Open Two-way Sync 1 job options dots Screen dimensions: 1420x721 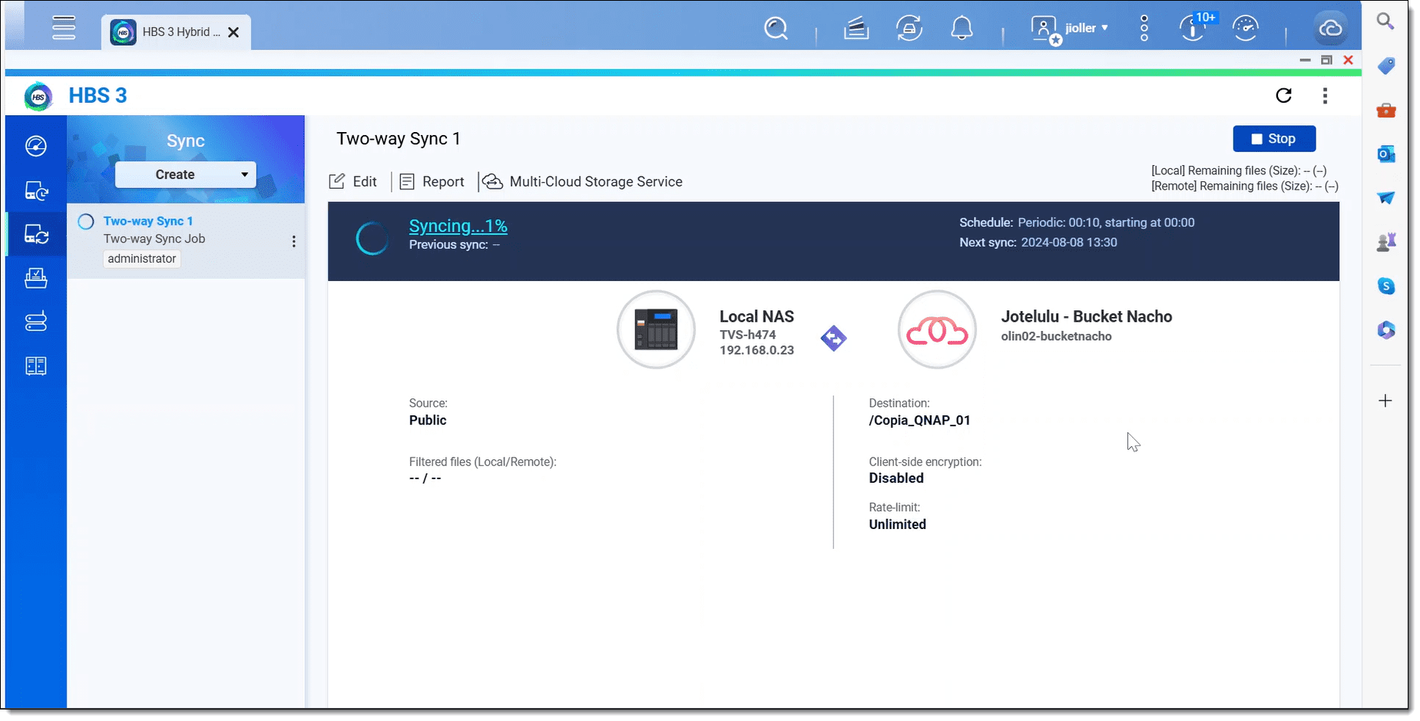pos(293,241)
